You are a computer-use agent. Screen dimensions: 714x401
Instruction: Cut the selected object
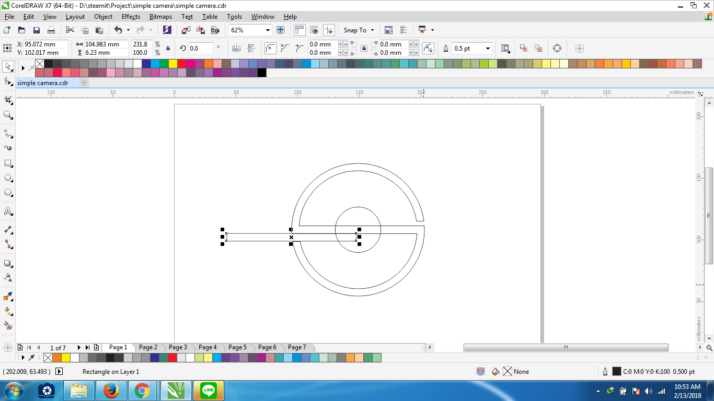point(70,30)
